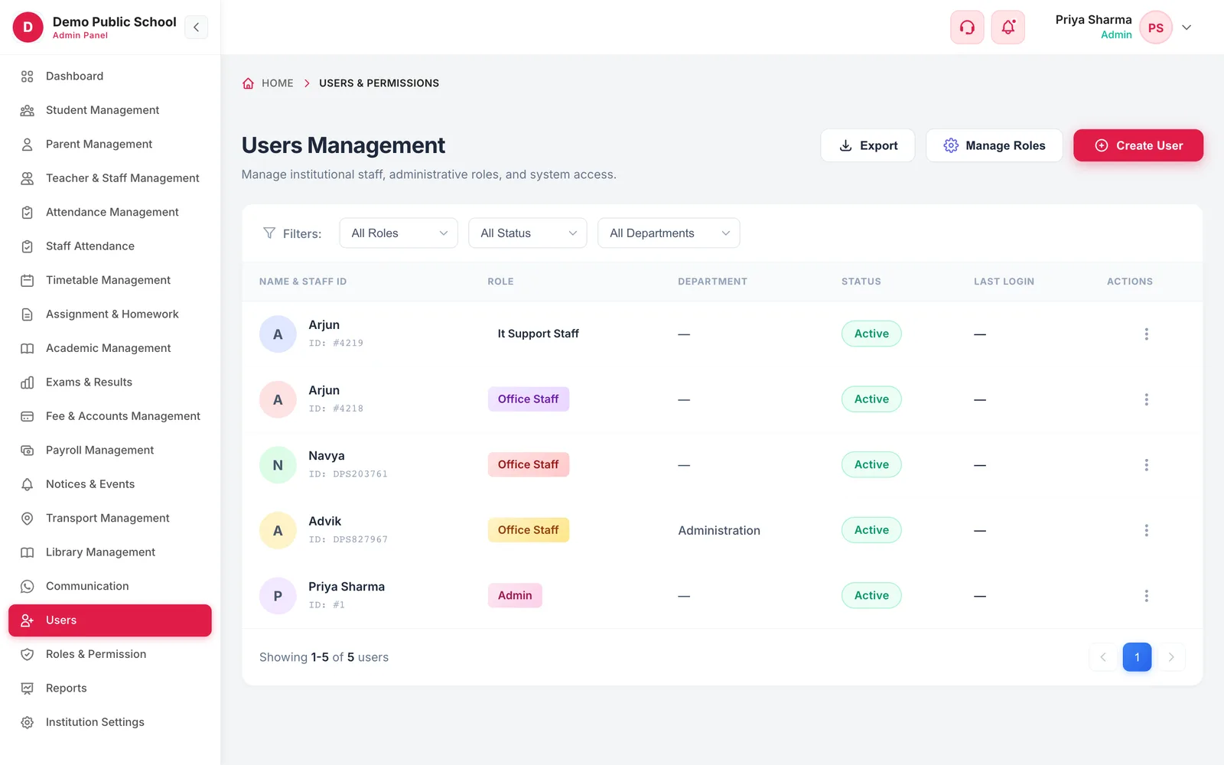
Task: Click Advik's Office Staff role badge
Action: pos(529,530)
